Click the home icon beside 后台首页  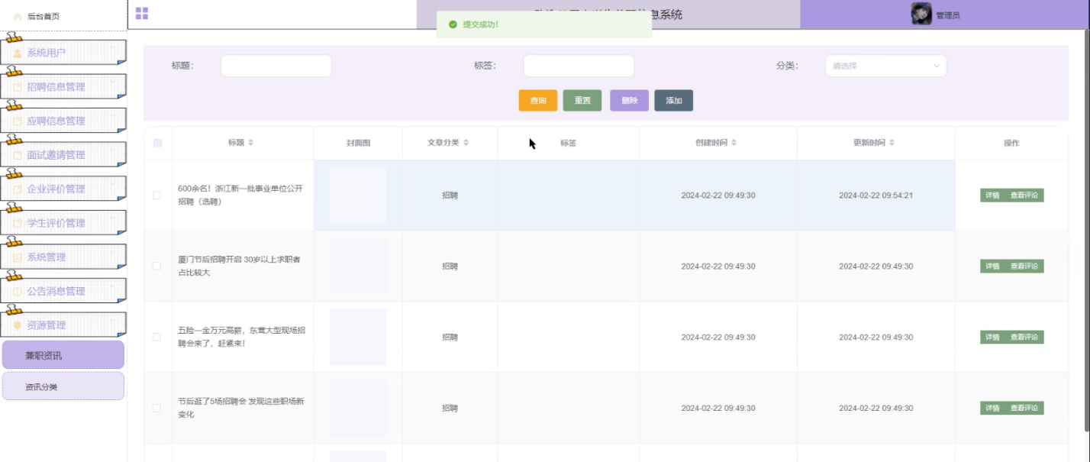18,16
